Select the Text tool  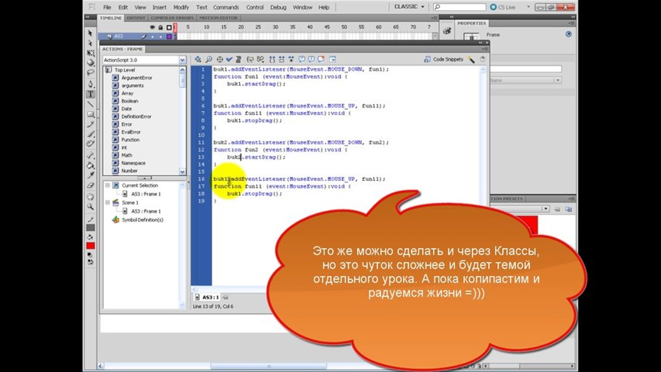(x=90, y=94)
